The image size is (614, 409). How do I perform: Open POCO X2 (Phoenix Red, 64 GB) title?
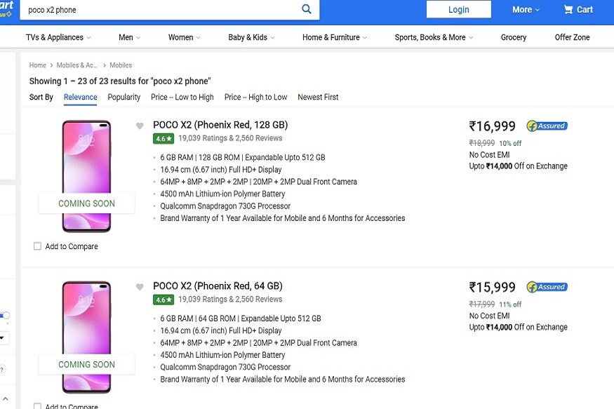(218, 286)
